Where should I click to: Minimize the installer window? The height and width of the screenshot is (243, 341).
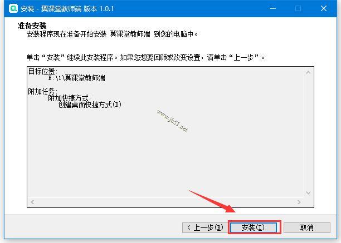pyautogui.click(x=273, y=8)
